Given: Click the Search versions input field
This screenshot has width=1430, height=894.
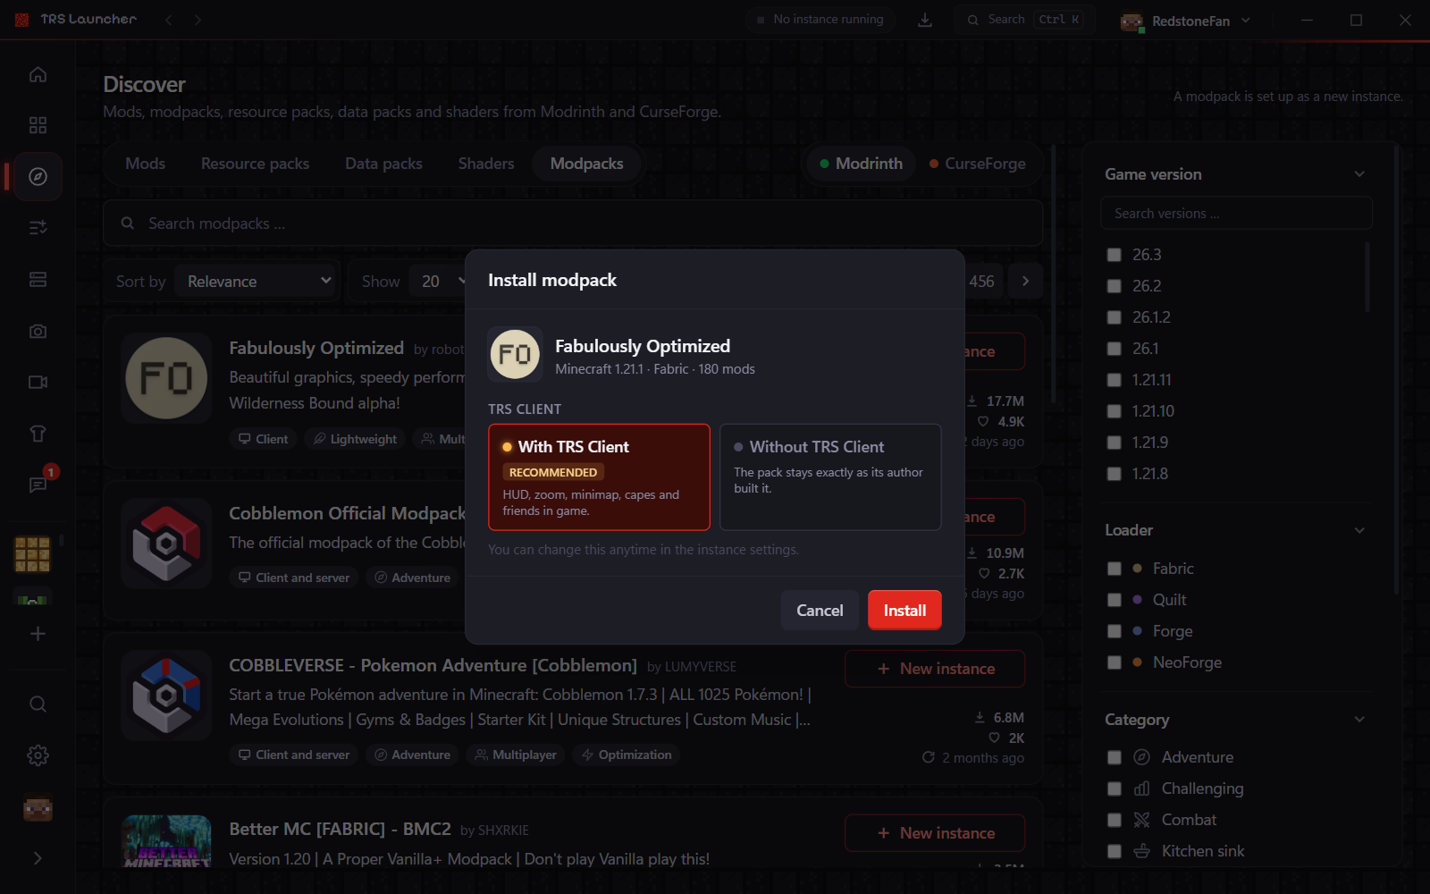Looking at the screenshot, I should (1236, 214).
